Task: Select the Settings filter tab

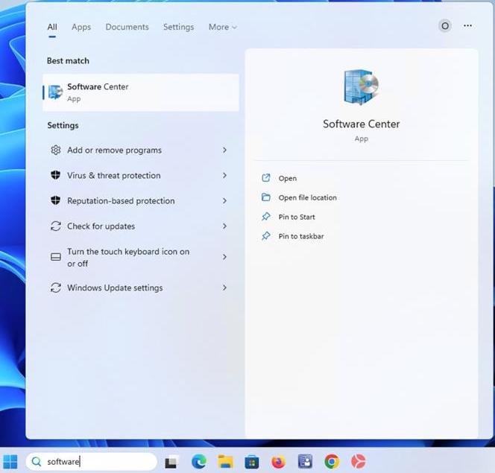Action: (x=178, y=27)
